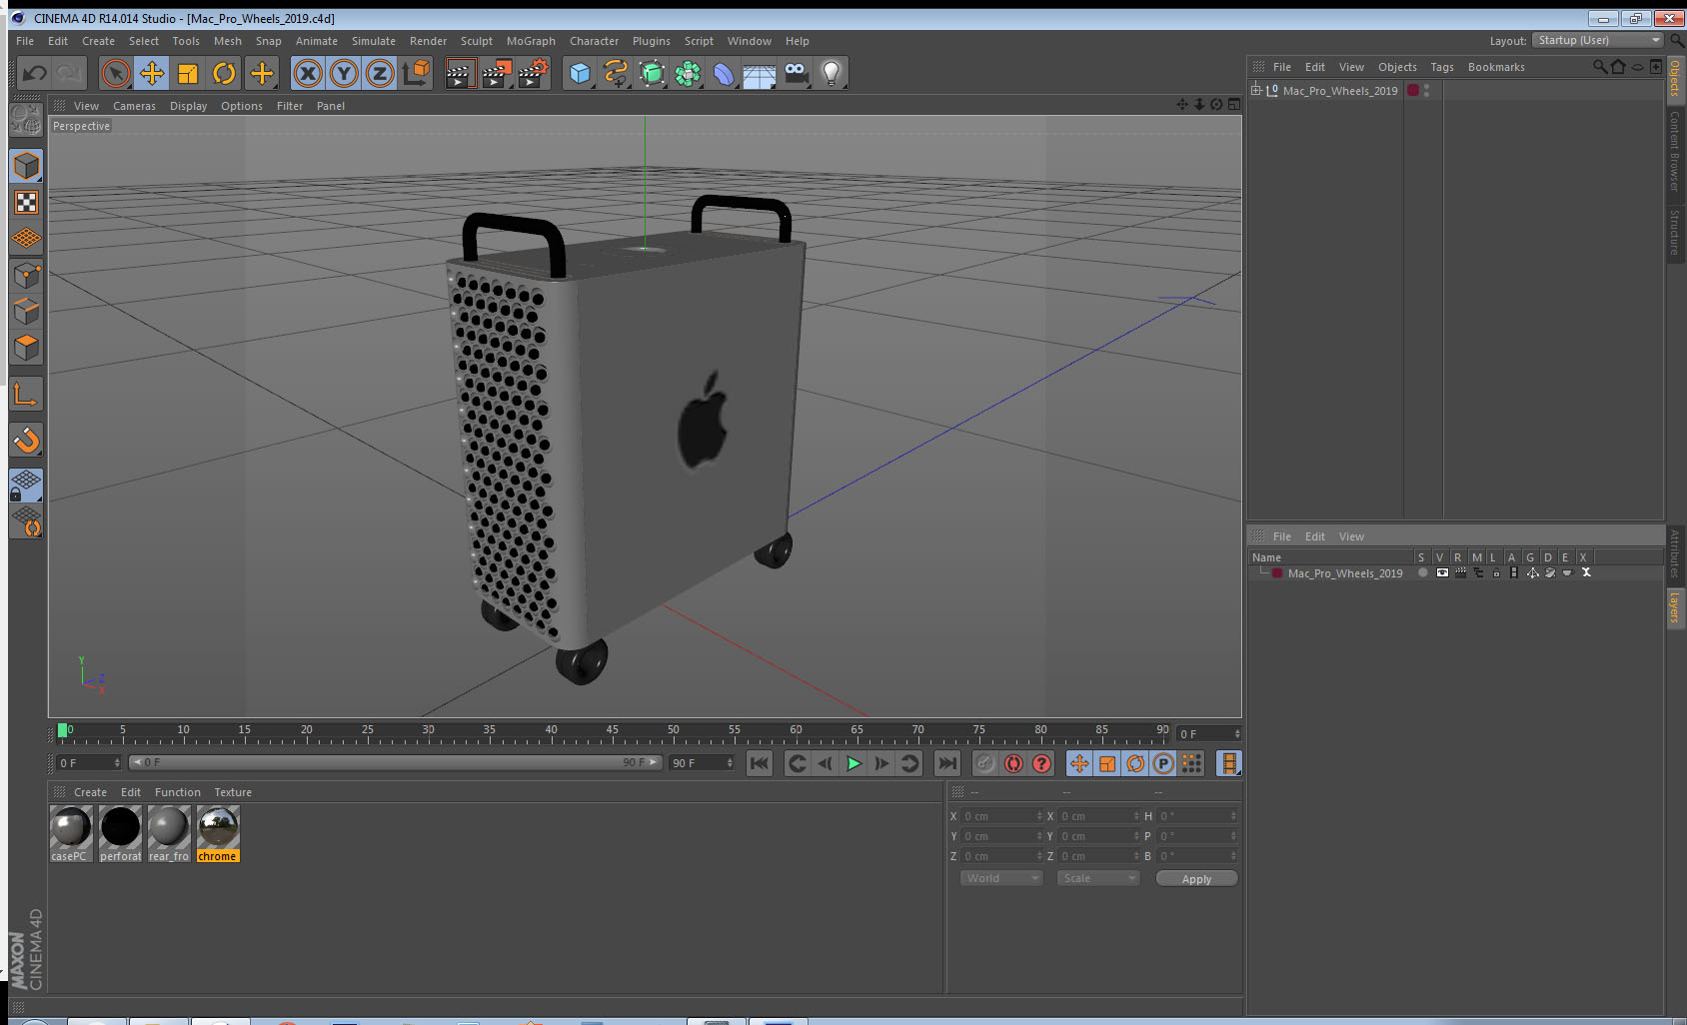Open the Layout dropdown Startup (User)

1598,40
